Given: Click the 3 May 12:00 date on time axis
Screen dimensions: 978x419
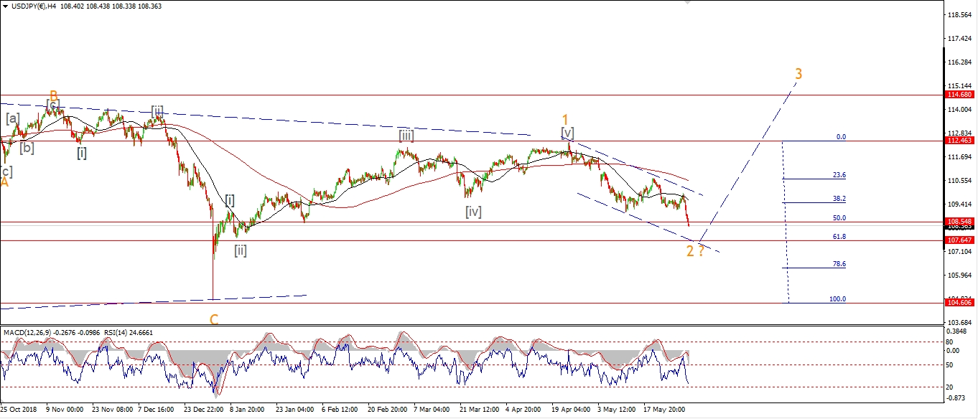Looking at the screenshot, I should pos(617,410).
